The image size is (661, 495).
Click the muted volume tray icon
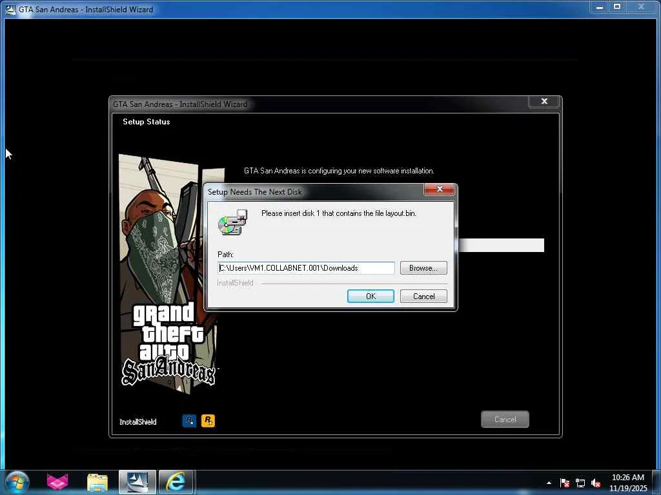coord(596,483)
